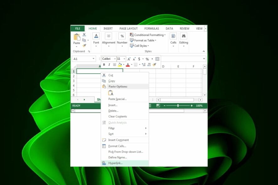Choose Pick From Drop-down List...
Viewport: 278px width, 185px height.
point(125,152)
